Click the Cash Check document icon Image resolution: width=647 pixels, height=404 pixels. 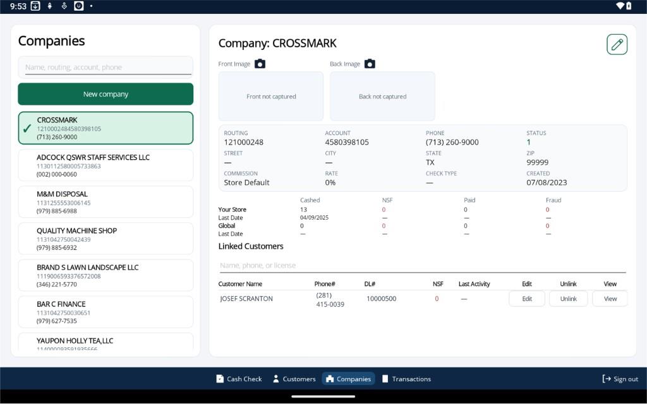coord(220,379)
